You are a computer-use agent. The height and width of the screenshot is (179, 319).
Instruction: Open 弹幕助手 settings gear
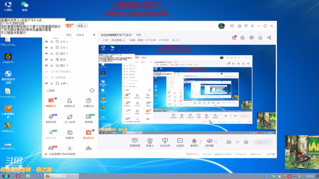pos(55,98)
